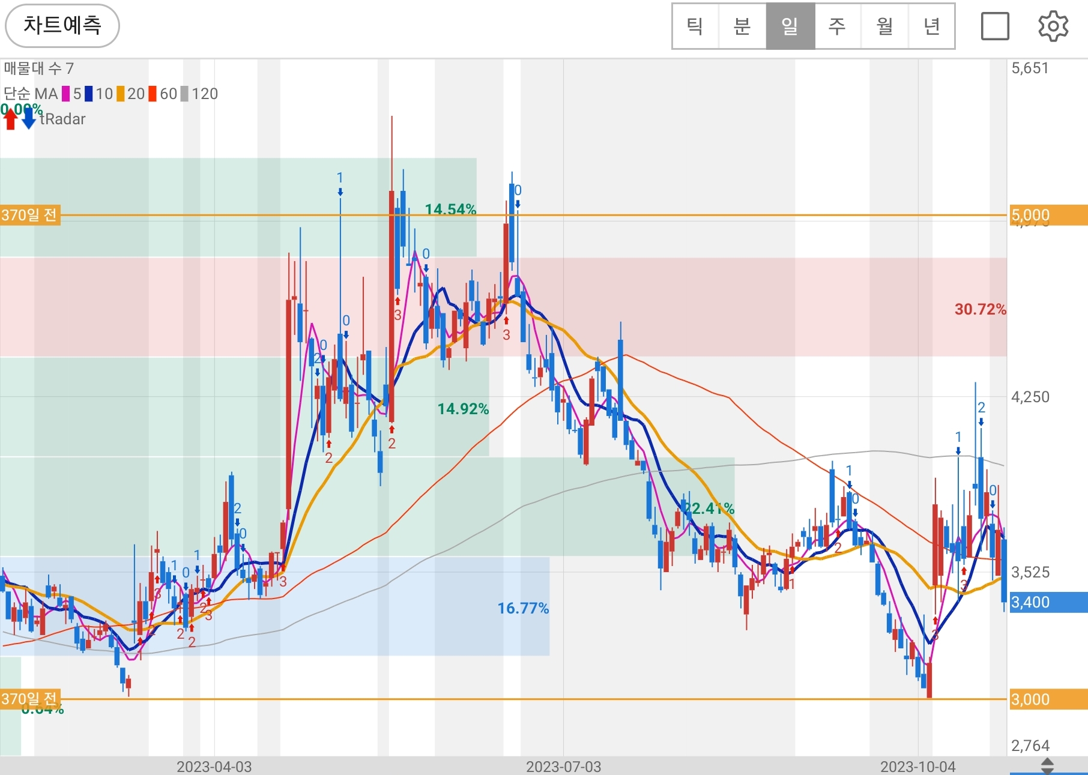Switch to the 년 yearly chart tab
This screenshot has width=1088, height=775.
click(x=931, y=26)
